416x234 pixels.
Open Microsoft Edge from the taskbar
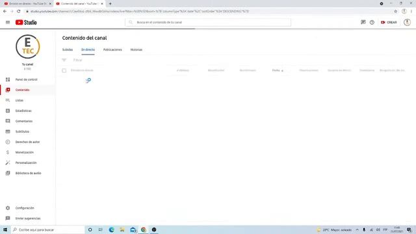click(111, 229)
